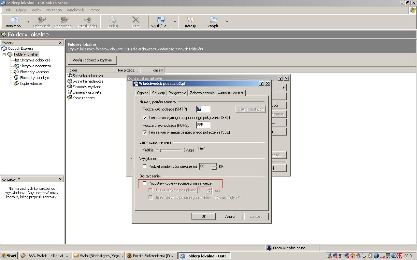Select Foldery lokalne in the folder tree

pyautogui.click(x=26, y=54)
